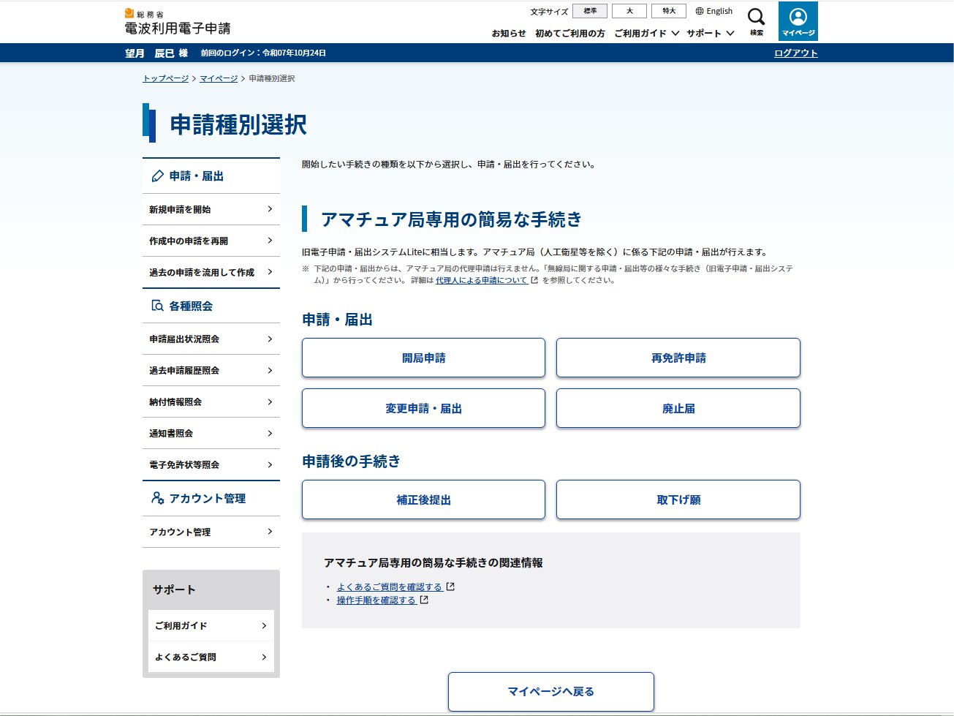Click the ログアウト link
Image resolution: width=954 pixels, height=716 pixels.
(x=795, y=53)
